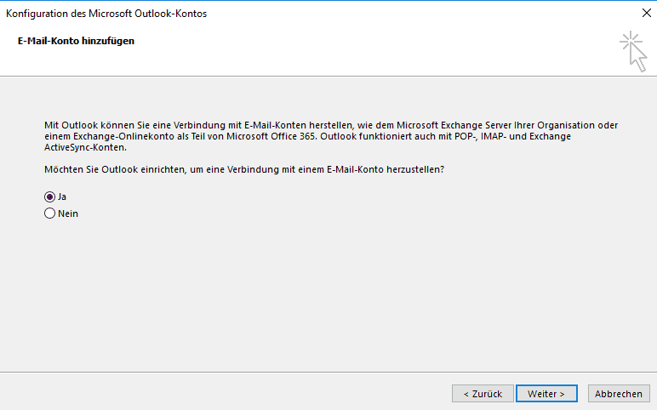Viewport: 657px width, 410px height.
Task: Click the empty gray area below the radio buttons
Action: (x=328, y=298)
